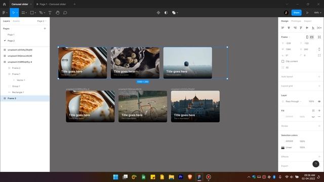Select Page 1 in pages list
Screen dimensions: 324x182
coord(11,35)
